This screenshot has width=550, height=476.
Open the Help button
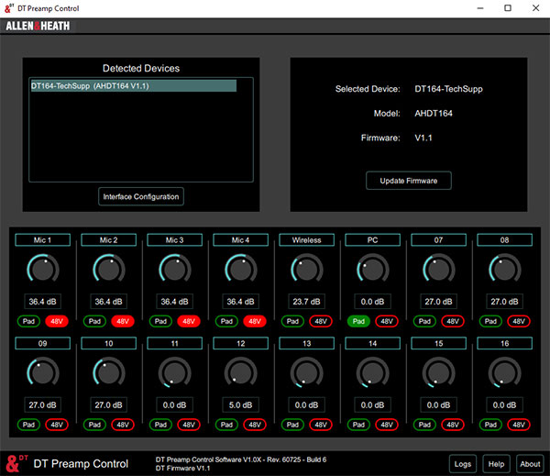(x=496, y=464)
